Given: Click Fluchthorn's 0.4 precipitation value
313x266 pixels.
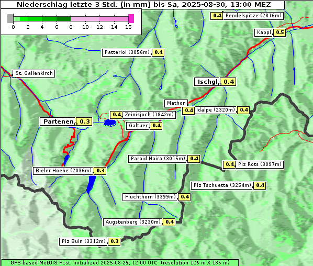Looking at the screenshot, I should [184, 197].
